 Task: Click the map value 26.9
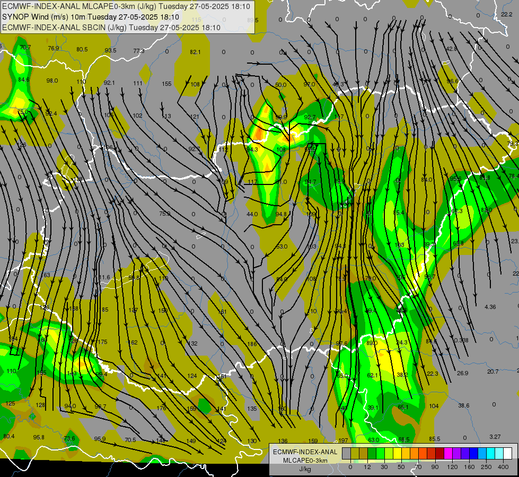(462, 373)
